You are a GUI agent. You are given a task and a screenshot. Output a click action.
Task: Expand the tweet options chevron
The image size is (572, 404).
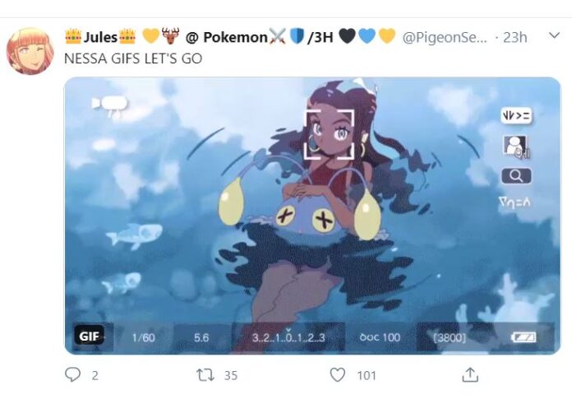[x=554, y=35]
